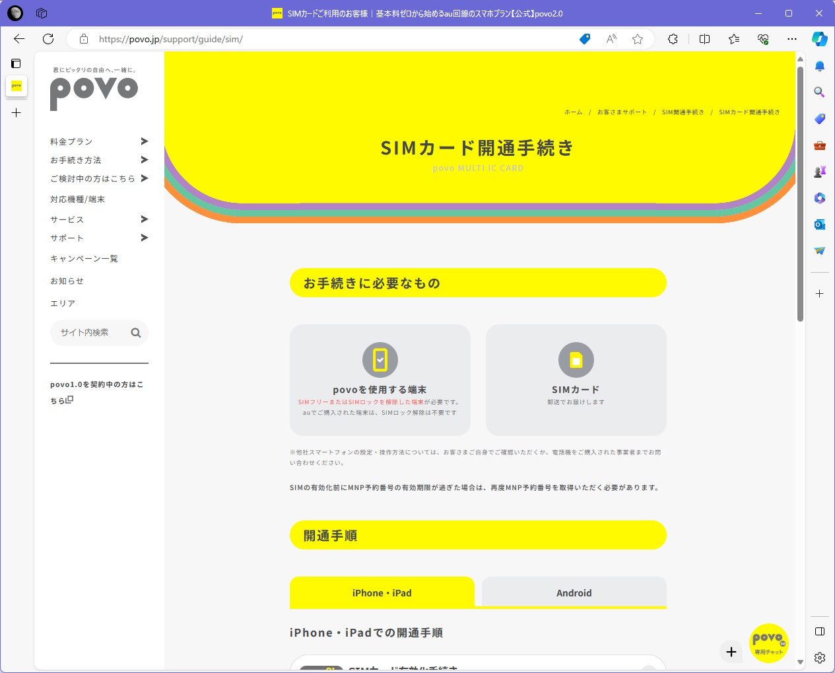
Task: Expand the サポート navigation item
Action: click(x=144, y=238)
